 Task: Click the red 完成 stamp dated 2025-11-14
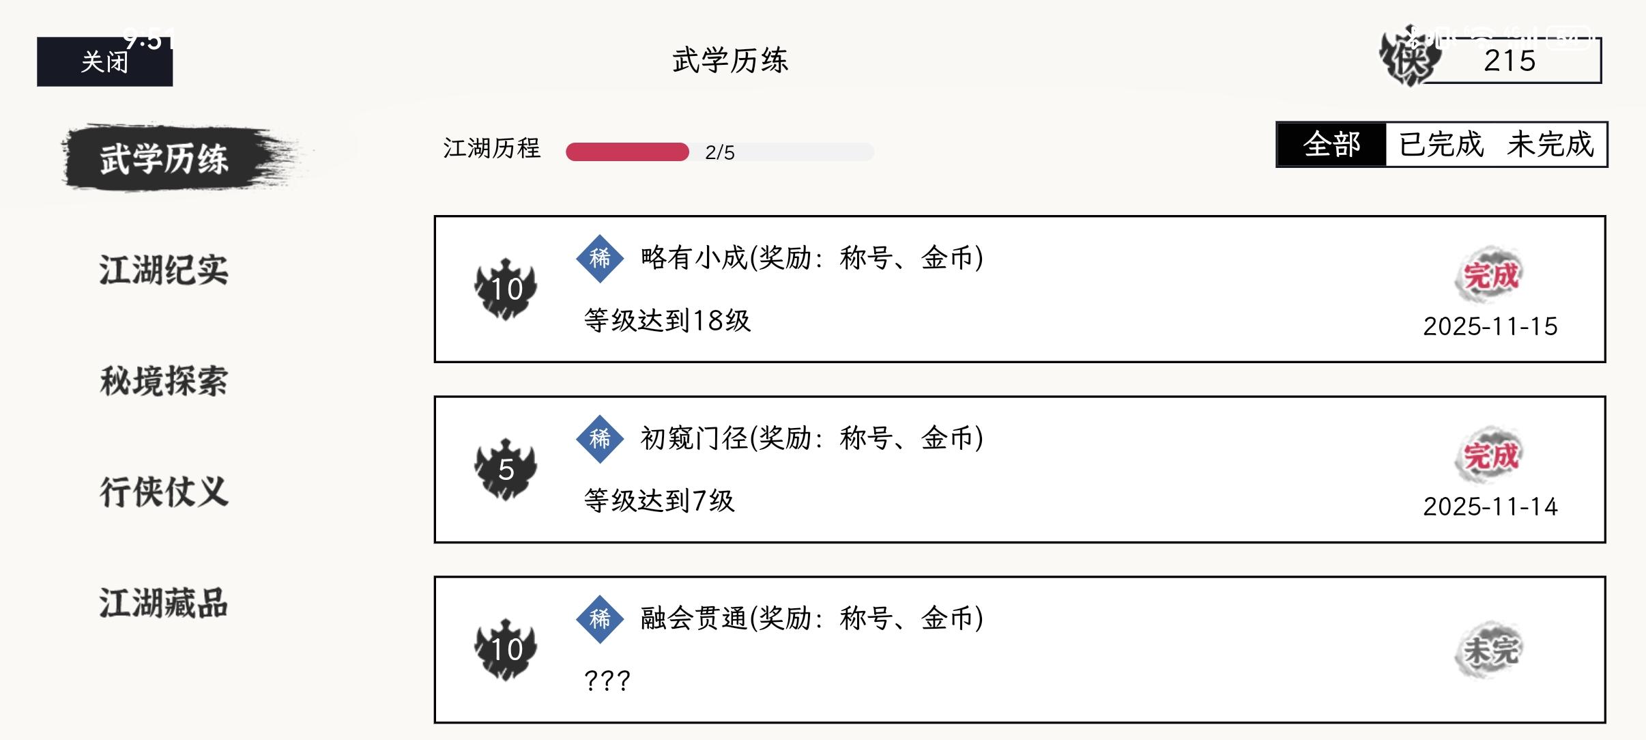(x=1490, y=456)
